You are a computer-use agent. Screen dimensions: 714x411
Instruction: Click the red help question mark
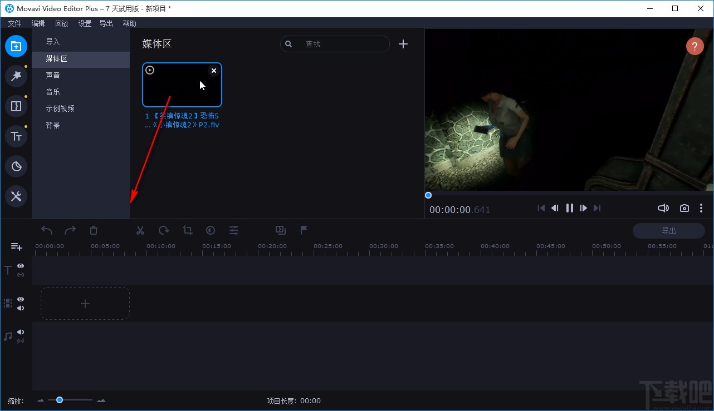[695, 46]
